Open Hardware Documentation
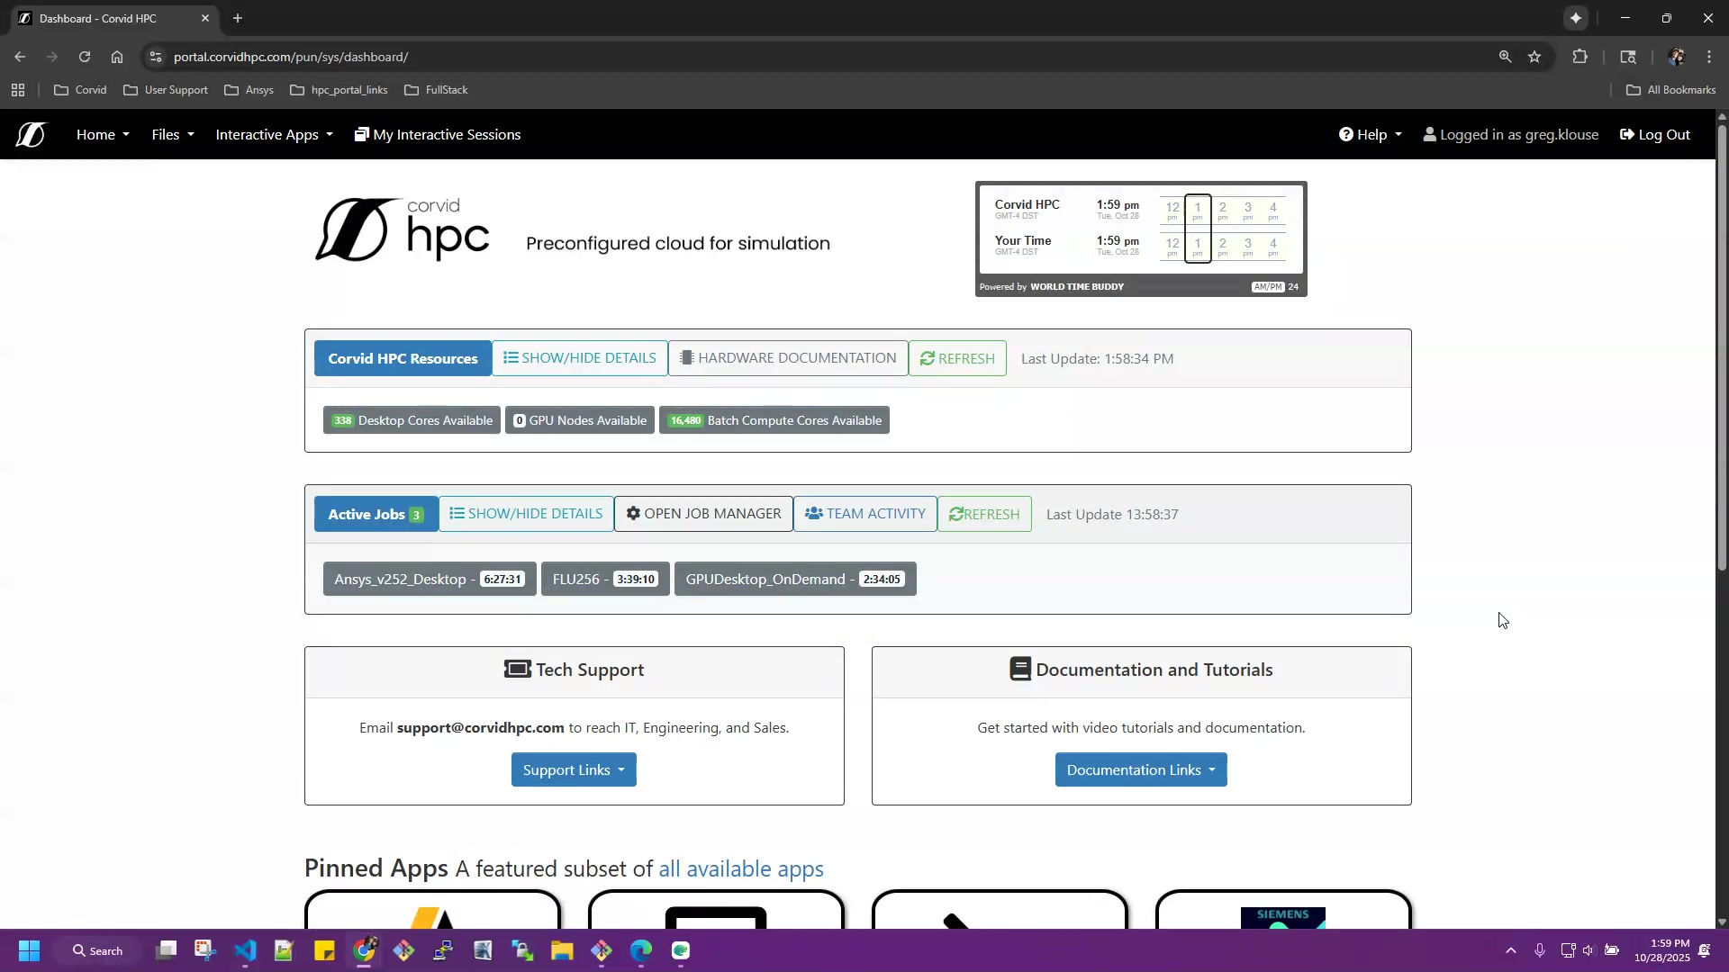1729x972 pixels. pos(788,358)
